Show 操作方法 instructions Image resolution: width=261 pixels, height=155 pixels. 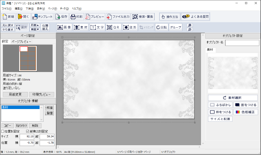170,17
